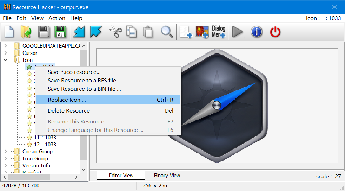Select Save *.ico resource menu entry
Viewport: 345px width, 191px height.
point(74,72)
